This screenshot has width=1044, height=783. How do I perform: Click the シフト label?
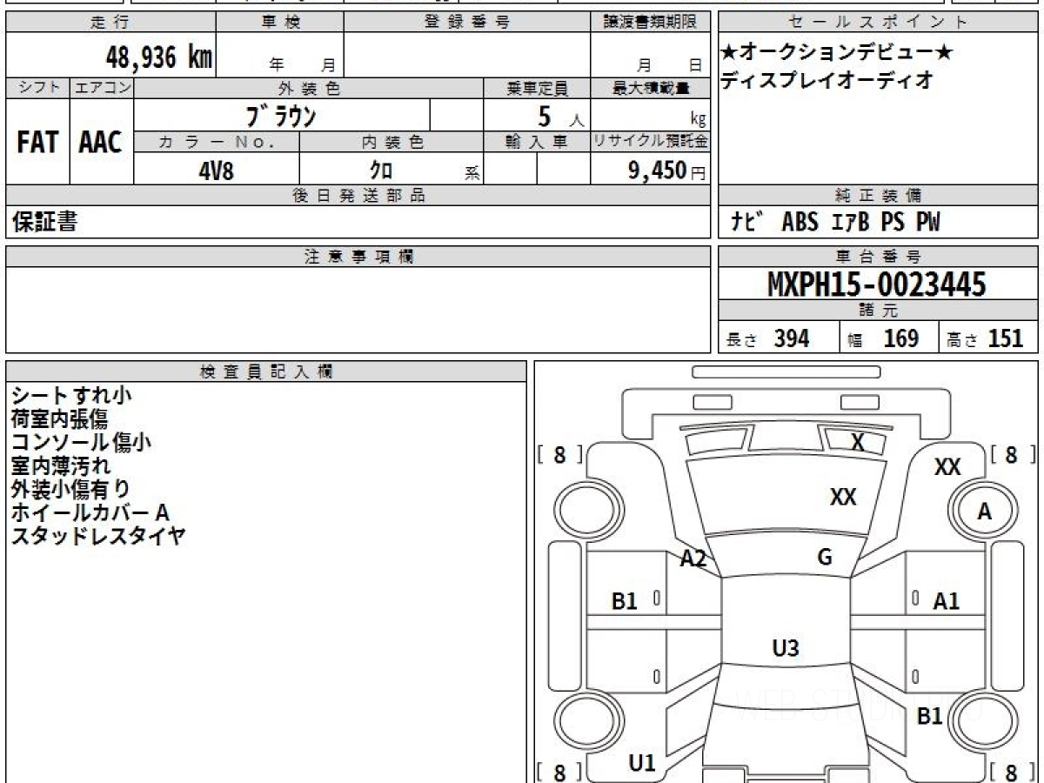[37, 88]
